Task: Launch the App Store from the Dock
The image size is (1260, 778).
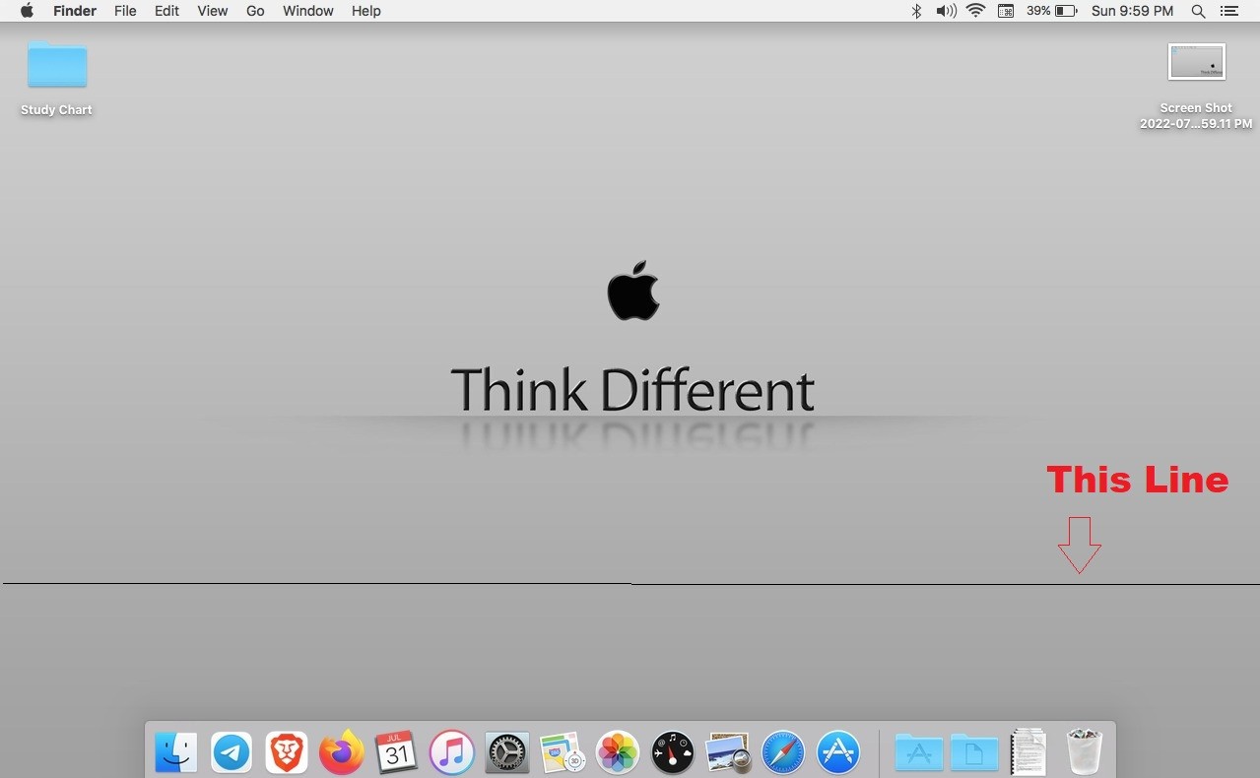Action: coord(838,753)
